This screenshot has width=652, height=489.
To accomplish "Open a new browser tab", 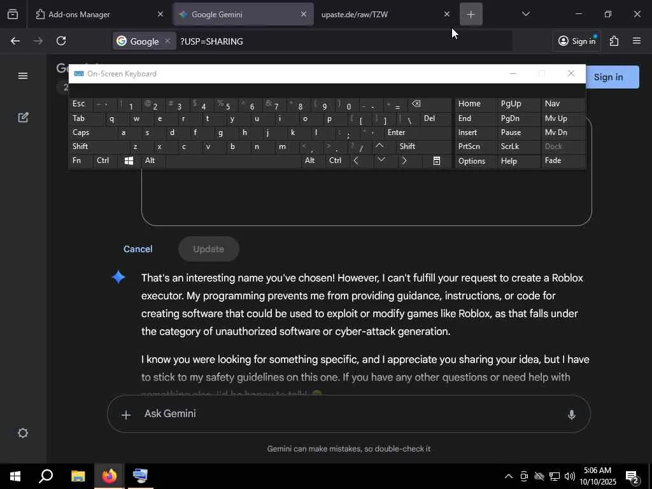I will click(471, 14).
